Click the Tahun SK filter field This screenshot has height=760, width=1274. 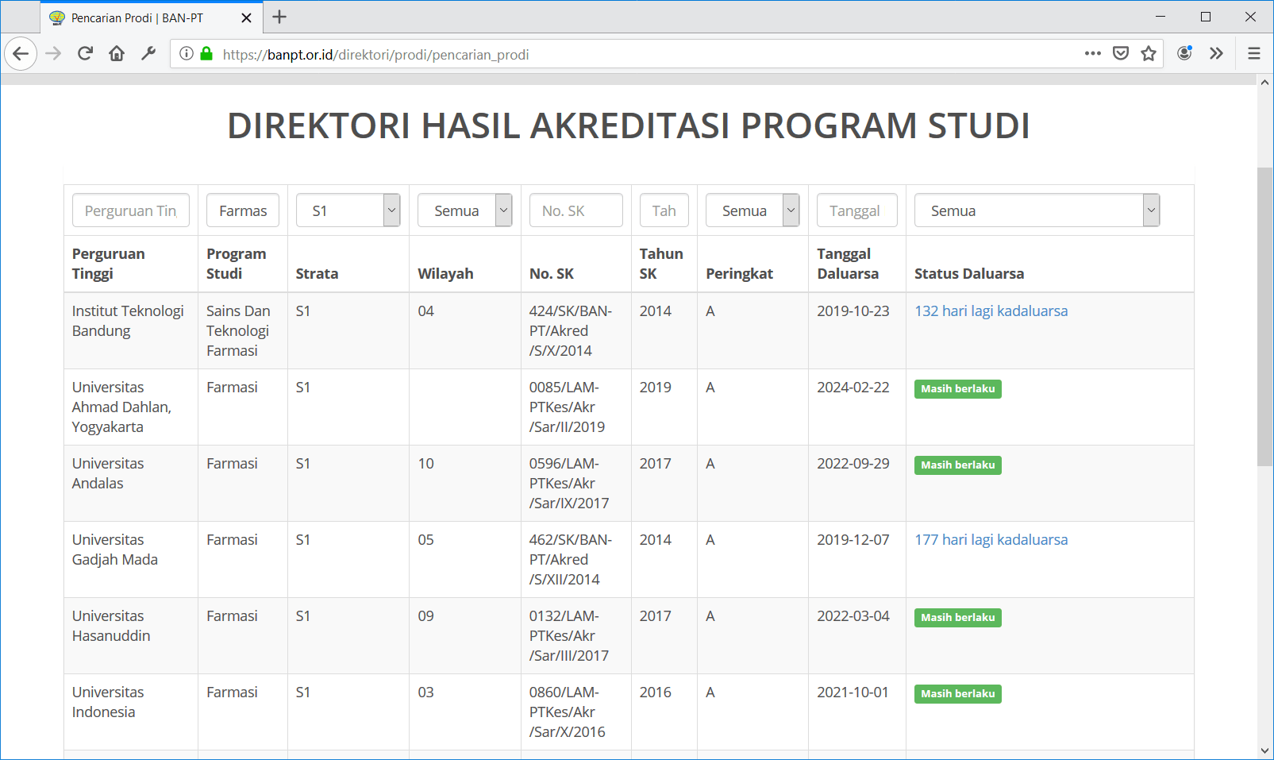click(664, 210)
